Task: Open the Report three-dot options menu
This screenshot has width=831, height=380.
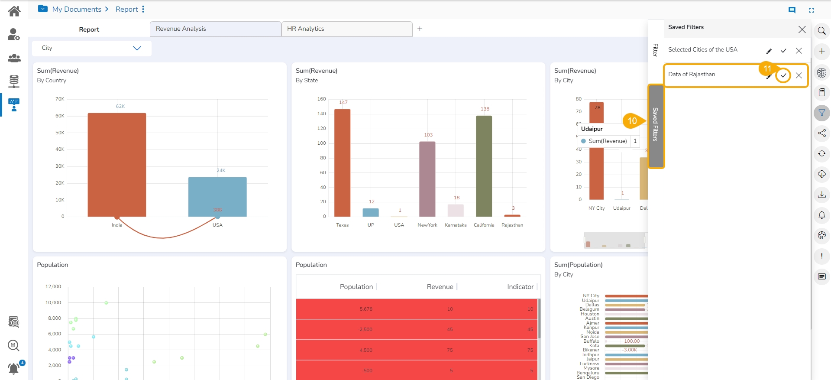Action: [143, 9]
